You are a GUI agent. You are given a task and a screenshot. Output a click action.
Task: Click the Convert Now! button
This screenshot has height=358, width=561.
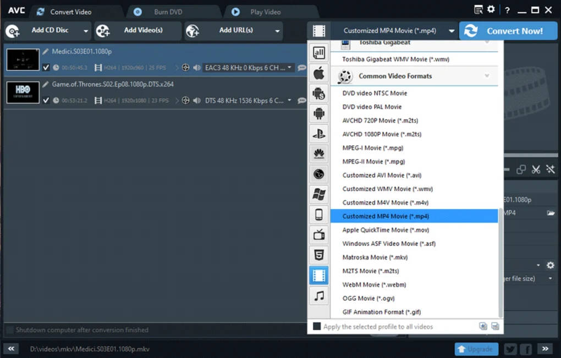(508, 31)
